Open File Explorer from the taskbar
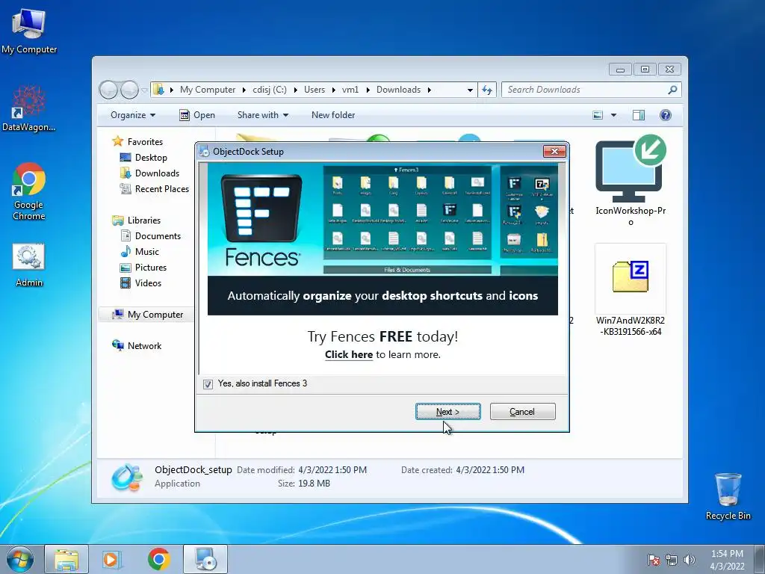 [66, 559]
